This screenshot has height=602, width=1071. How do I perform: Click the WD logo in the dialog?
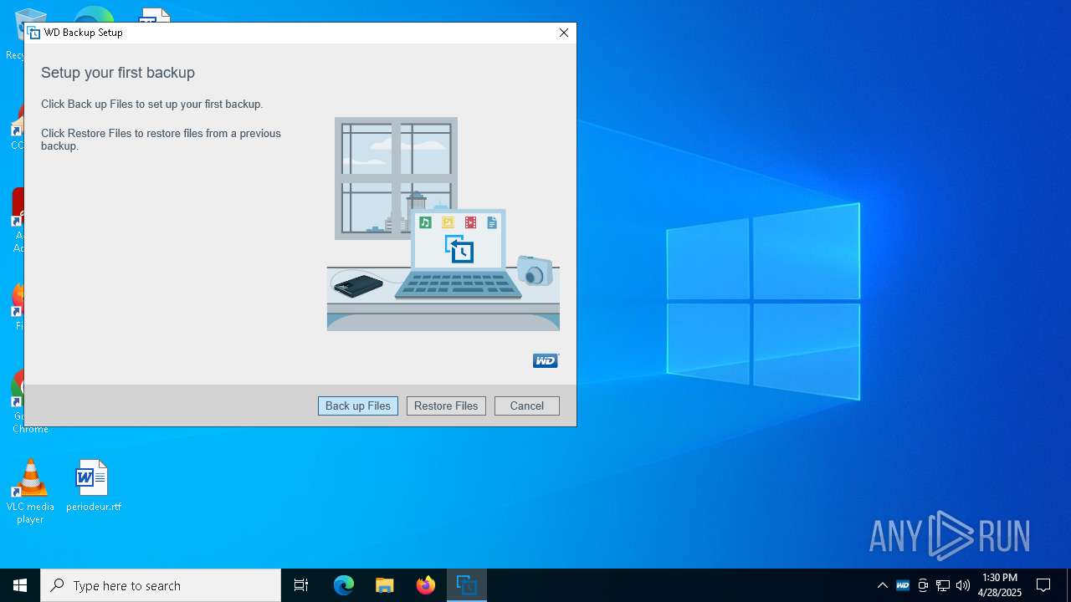point(546,360)
